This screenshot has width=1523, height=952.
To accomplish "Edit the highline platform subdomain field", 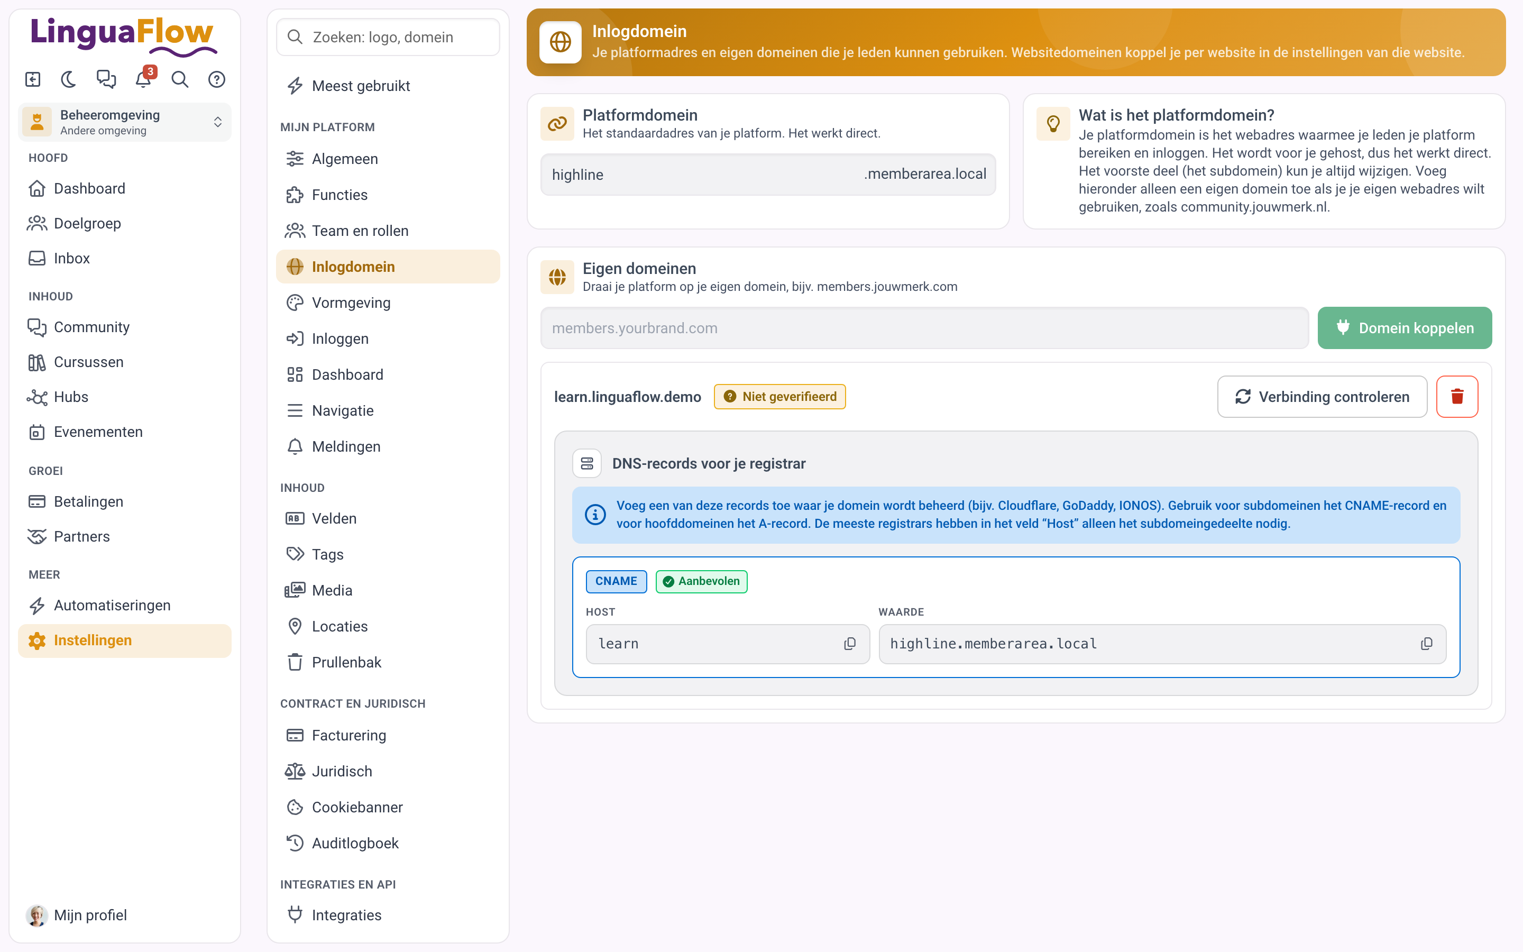I will (768, 175).
